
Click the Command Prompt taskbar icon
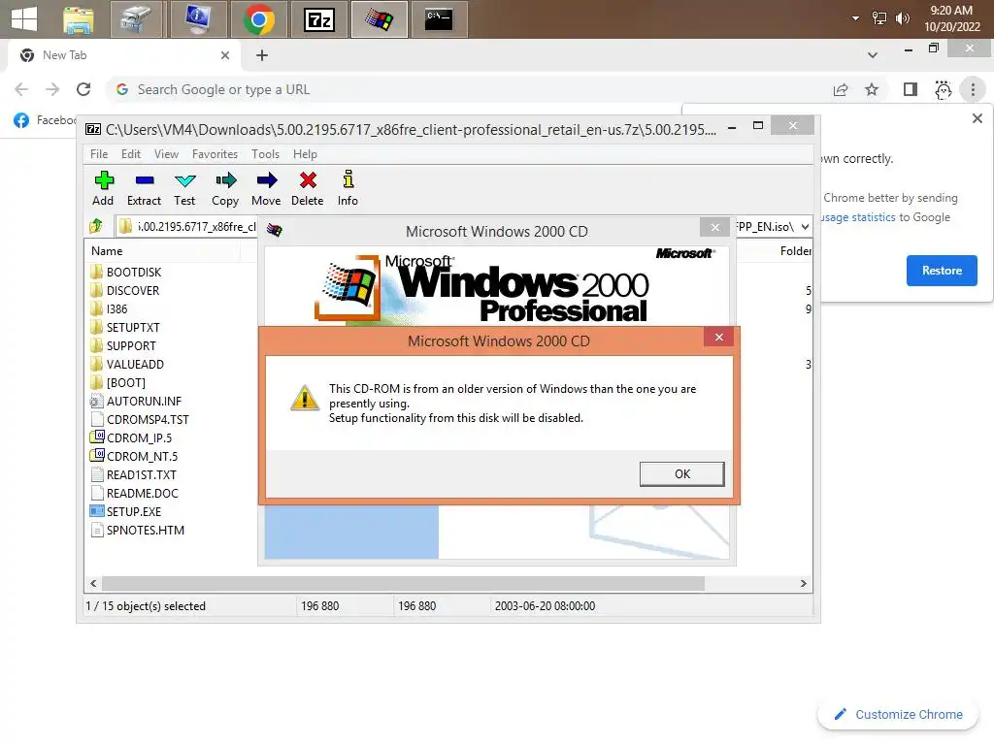tap(439, 19)
